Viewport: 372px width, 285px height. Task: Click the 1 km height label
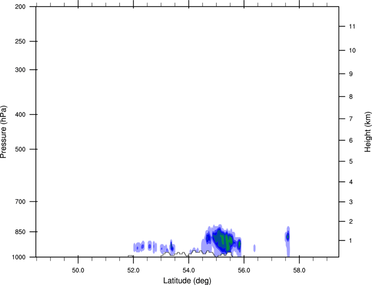(350, 241)
